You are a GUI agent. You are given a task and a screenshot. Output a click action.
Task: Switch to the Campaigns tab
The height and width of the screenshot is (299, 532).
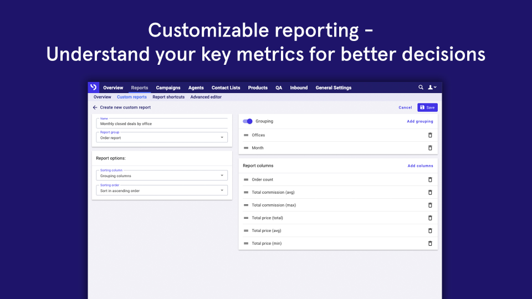168,87
